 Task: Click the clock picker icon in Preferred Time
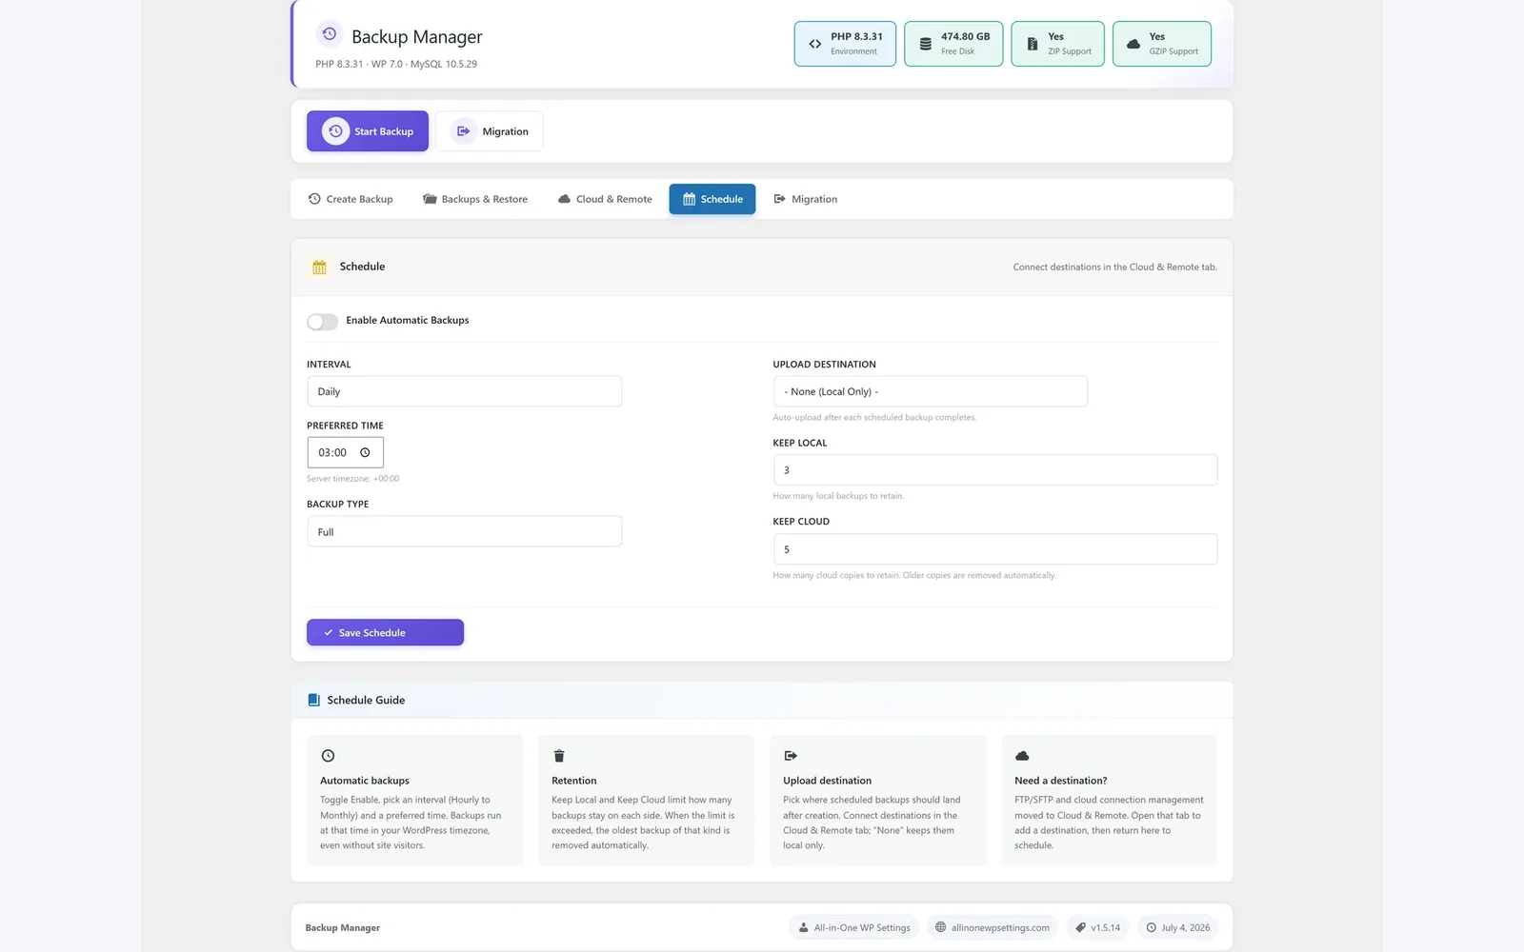pyautogui.click(x=365, y=453)
